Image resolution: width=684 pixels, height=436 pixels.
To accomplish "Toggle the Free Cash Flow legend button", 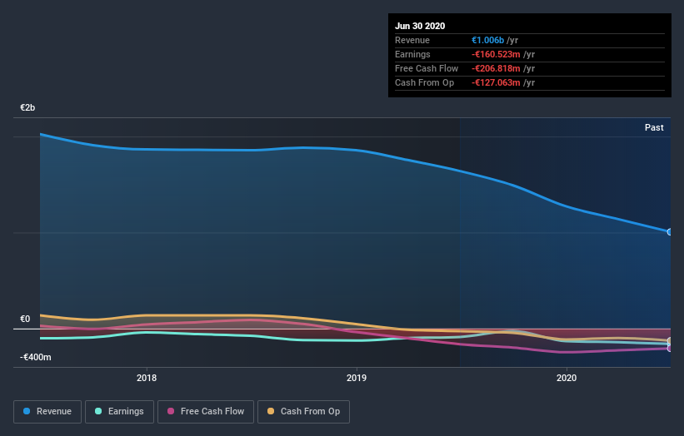I will tap(206, 412).
